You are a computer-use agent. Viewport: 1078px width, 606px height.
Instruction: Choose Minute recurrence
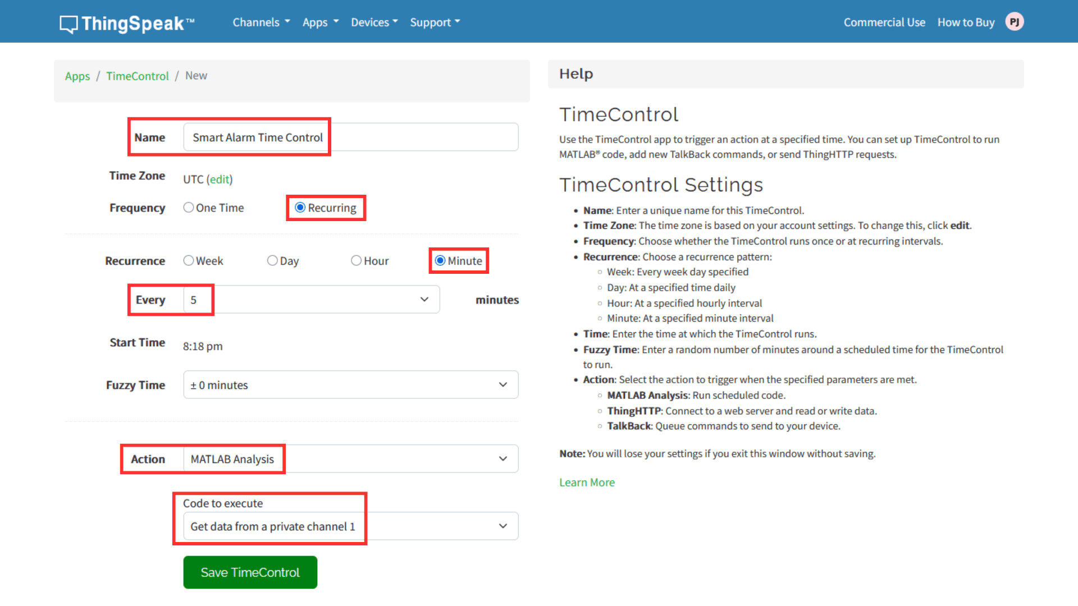440,261
